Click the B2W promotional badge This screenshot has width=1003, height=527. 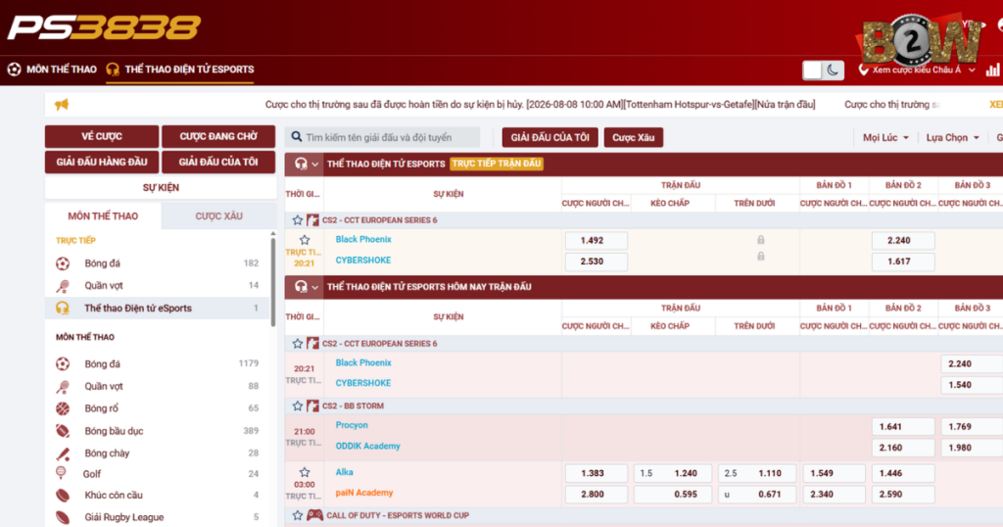click(x=920, y=41)
